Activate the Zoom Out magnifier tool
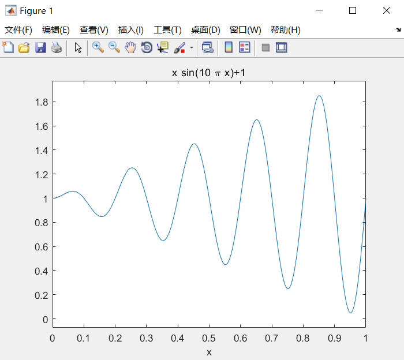The width and height of the screenshot is (404, 360). click(114, 48)
